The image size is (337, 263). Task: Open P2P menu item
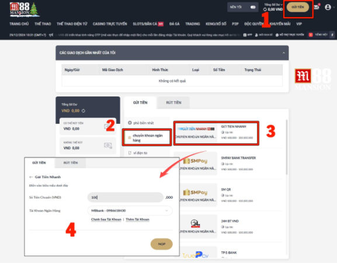click(235, 24)
